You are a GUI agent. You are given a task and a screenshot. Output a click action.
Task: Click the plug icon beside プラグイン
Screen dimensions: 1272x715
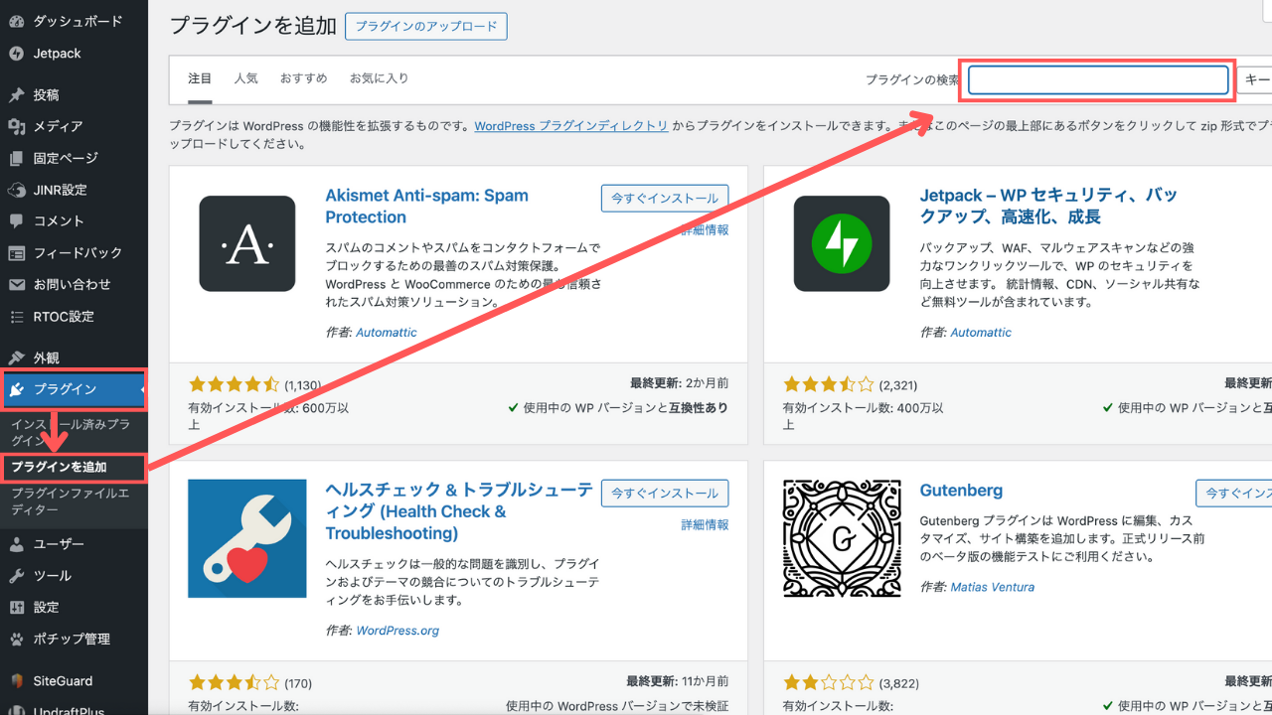click(16, 389)
